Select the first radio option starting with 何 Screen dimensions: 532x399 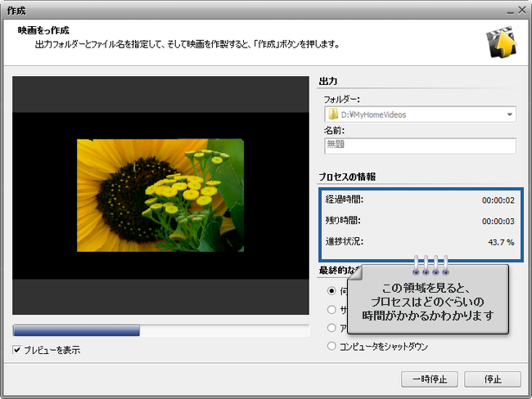[331, 290]
